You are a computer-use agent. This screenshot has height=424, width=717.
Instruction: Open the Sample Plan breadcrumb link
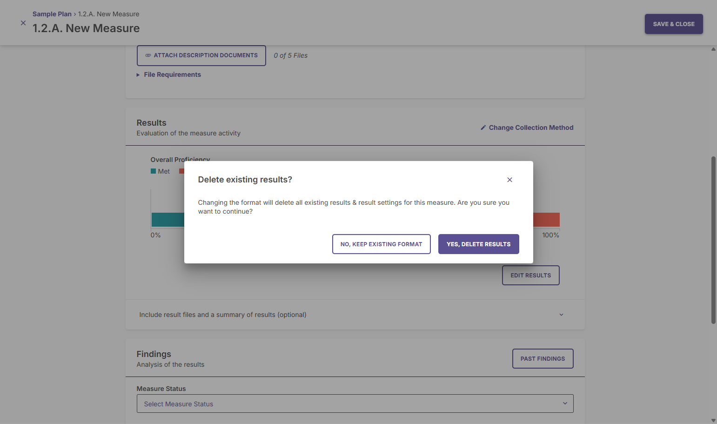coord(52,14)
